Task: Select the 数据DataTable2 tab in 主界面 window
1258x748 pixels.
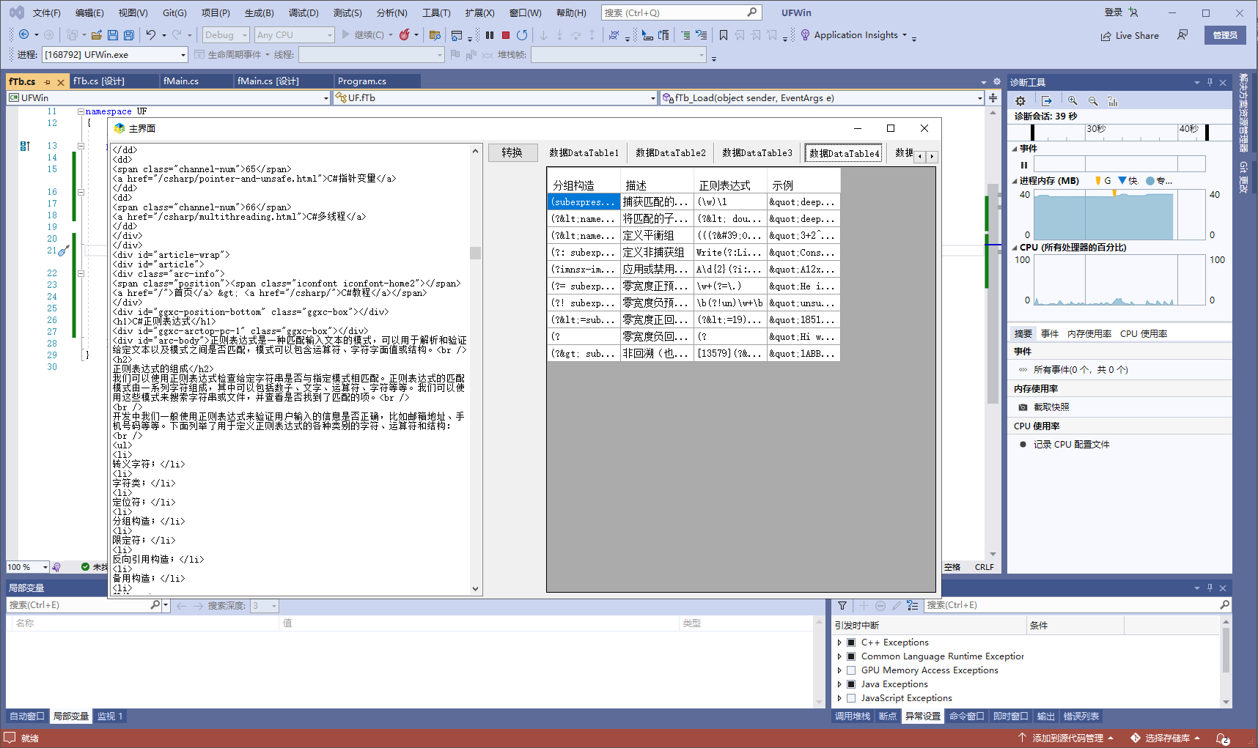Action: coord(671,152)
